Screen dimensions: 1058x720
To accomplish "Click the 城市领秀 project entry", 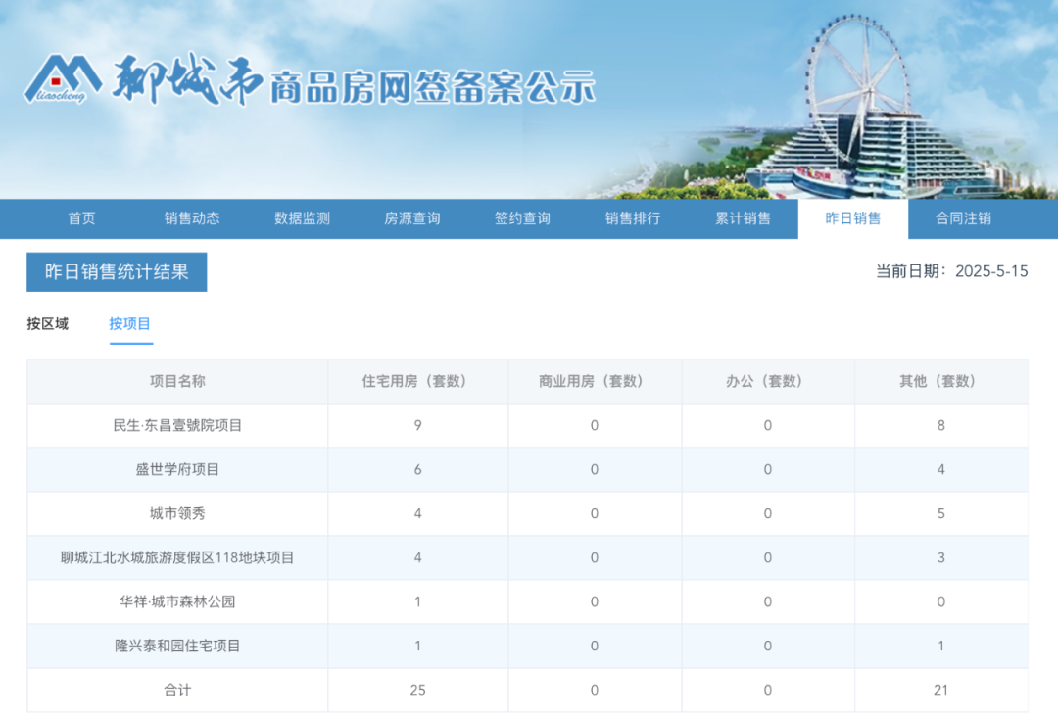I will pyautogui.click(x=176, y=513).
